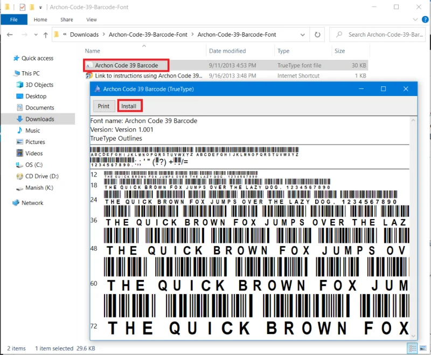
Task: Select Link to instructions Internet Shortcut file
Action: tap(149, 76)
